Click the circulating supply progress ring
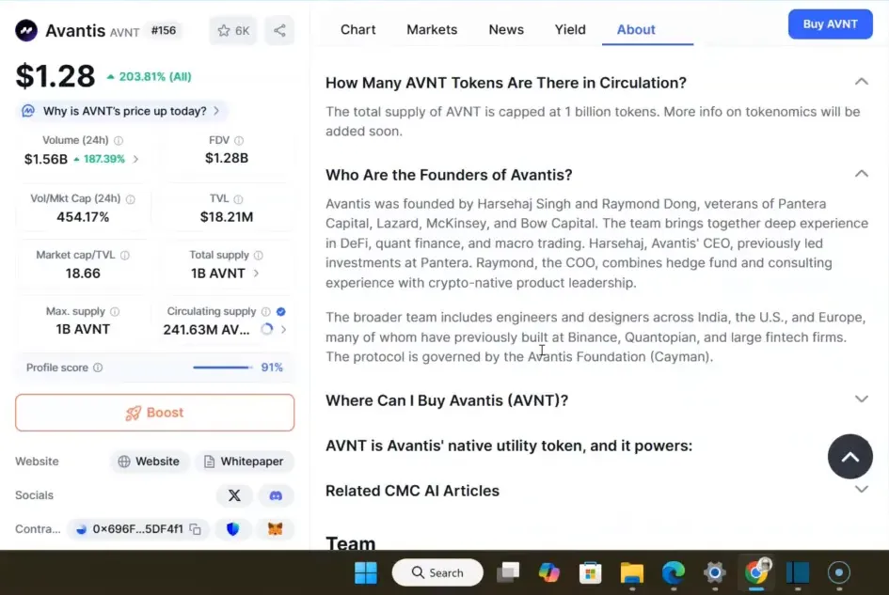The height and width of the screenshot is (595, 889). point(266,329)
